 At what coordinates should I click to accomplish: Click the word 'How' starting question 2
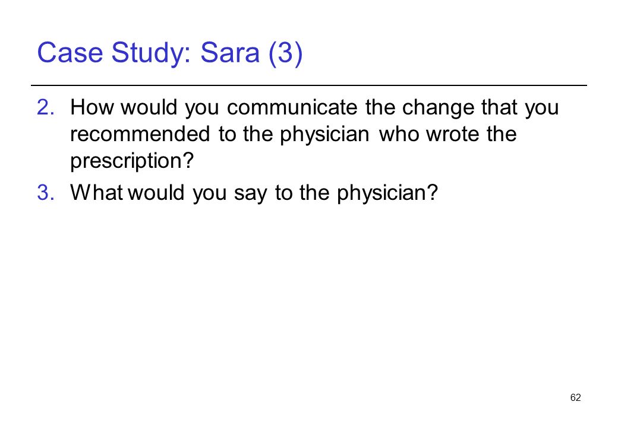click(x=92, y=107)
